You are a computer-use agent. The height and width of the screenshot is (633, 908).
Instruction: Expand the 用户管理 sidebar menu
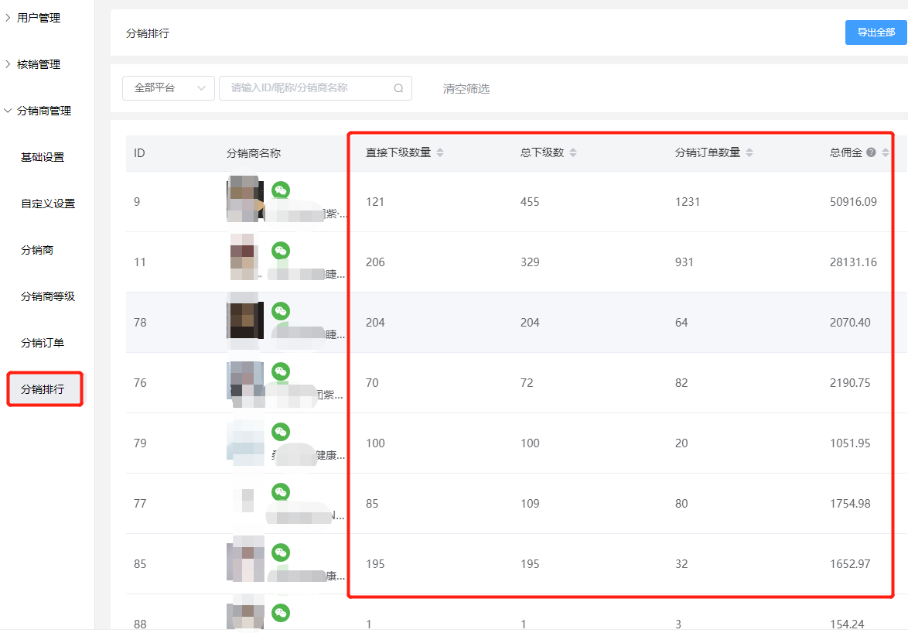tap(39, 18)
